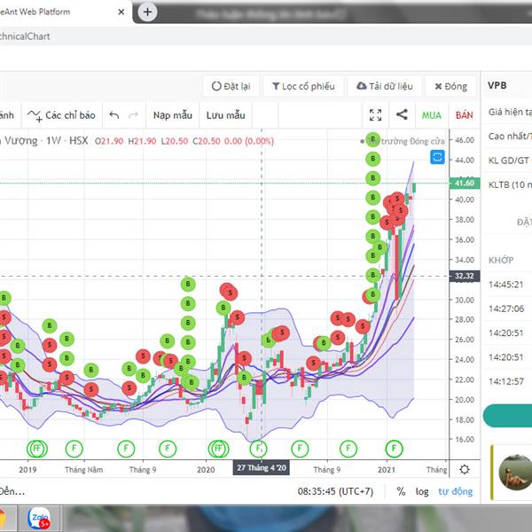Viewport: 532px width, 532px height.
Task: Click the share chart icon
Action: (x=402, y=114)
